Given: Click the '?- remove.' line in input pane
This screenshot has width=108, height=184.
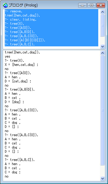Looking at the screenshot, I should coord(14,12).
